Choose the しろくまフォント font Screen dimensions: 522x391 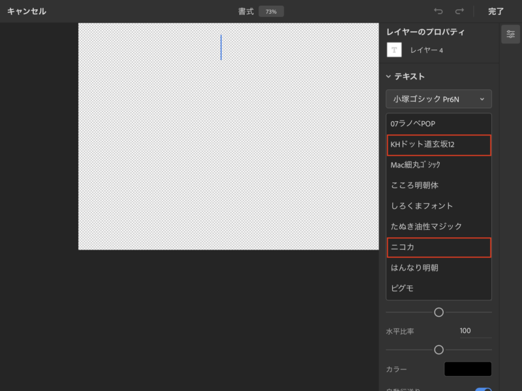point(438,206)
